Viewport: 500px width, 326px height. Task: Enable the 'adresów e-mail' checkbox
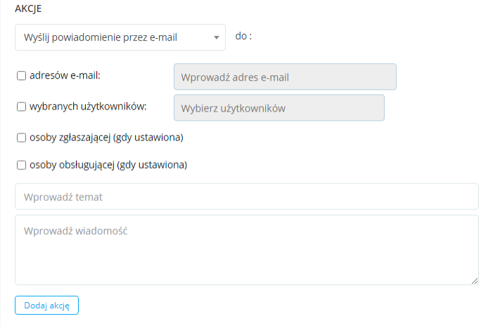coord(21,75)
